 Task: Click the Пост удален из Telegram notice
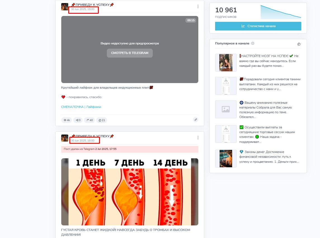point(130,149)
